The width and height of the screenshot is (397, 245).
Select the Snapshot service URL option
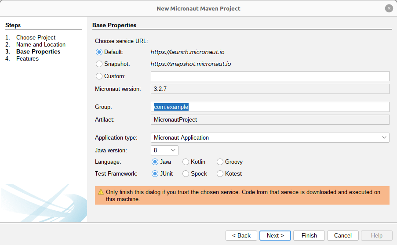click(x=99, y=64)
